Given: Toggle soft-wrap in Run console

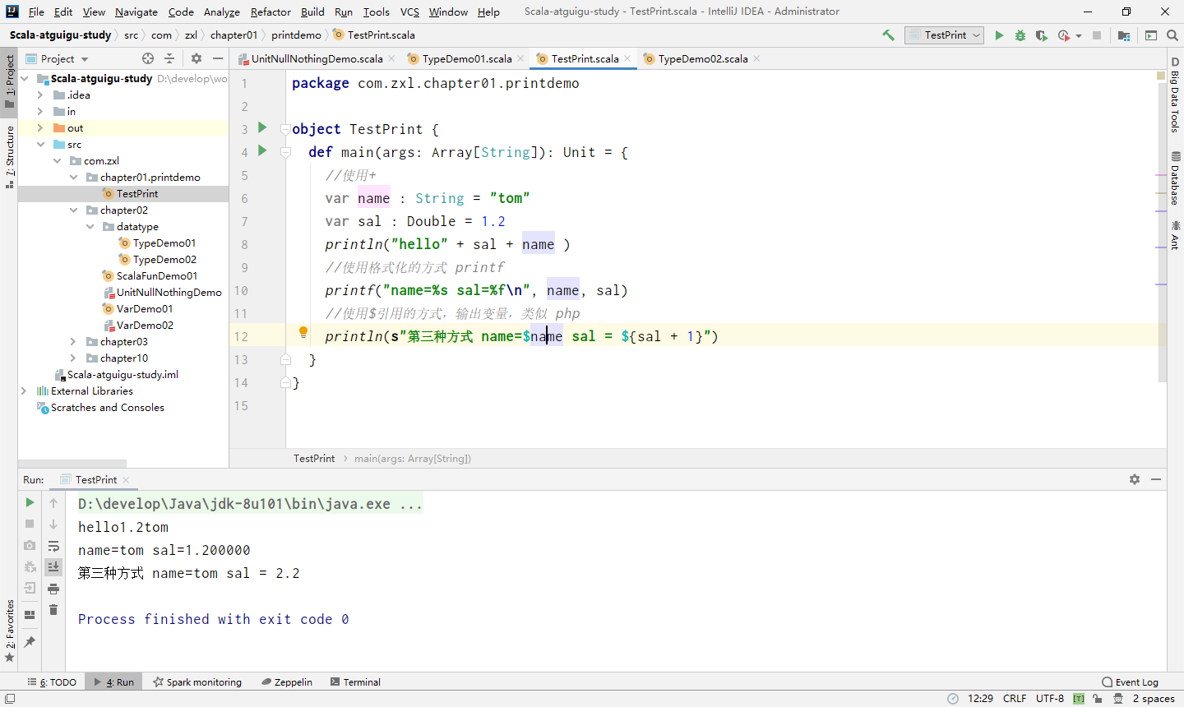Looking at the screenshot, I should coord(53,545).
